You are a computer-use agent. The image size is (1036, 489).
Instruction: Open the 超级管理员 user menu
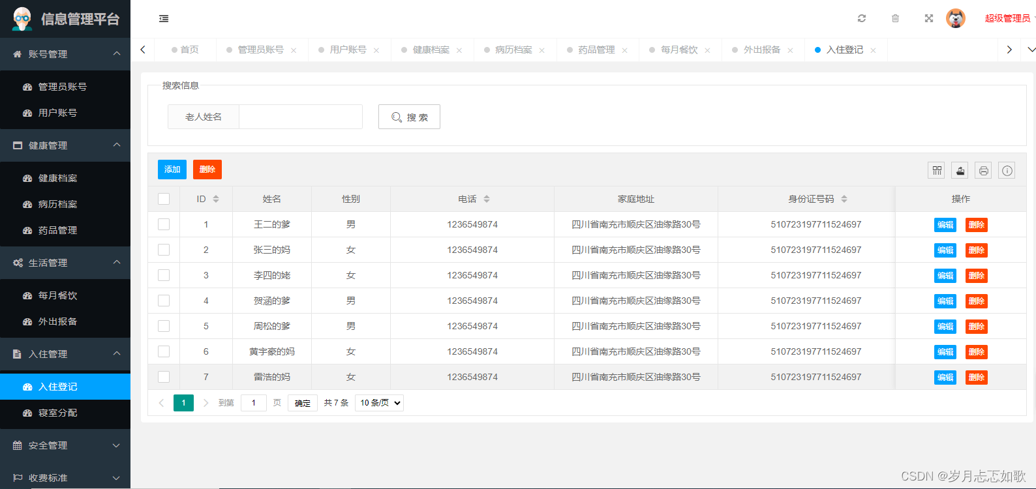click(1008, 18)
